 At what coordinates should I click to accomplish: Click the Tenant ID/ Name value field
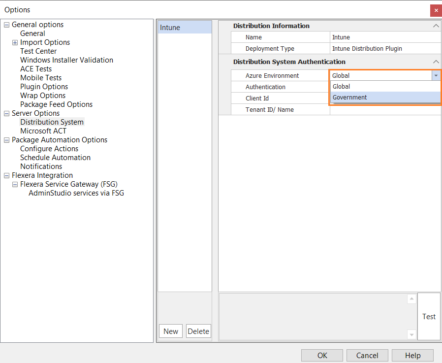click(385, 109)
